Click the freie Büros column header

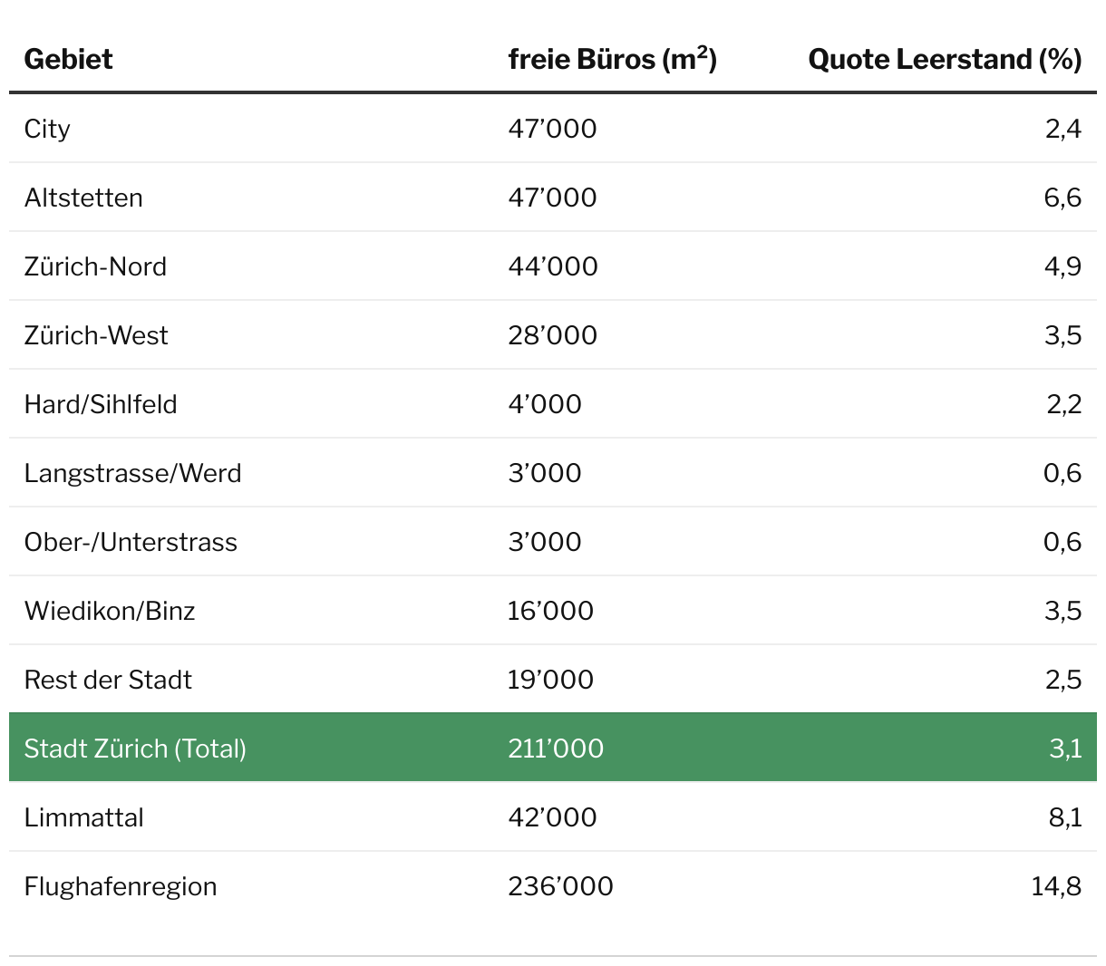click(x=612, y=60)
